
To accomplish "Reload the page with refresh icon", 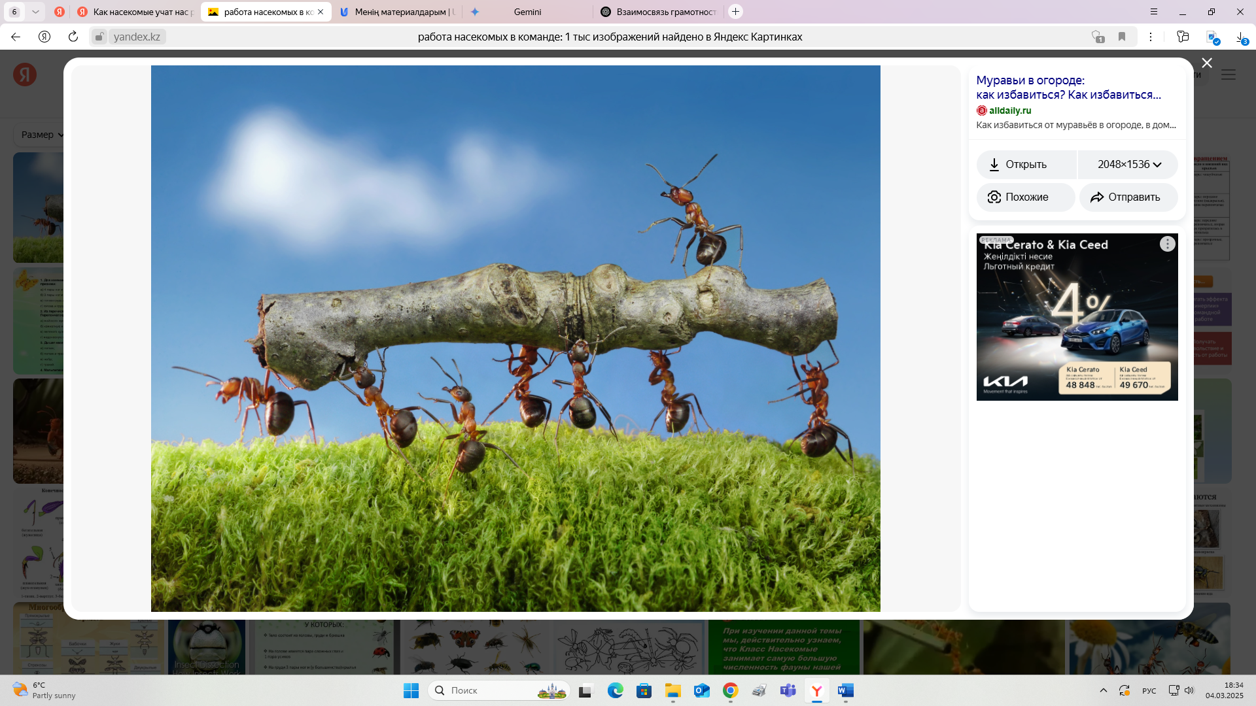I will point(73,37).
